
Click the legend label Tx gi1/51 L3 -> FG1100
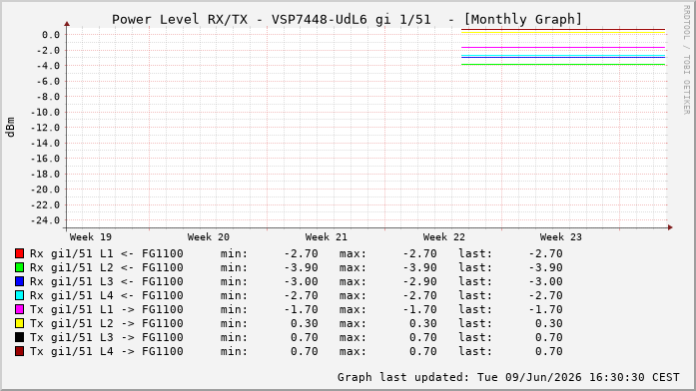pos(107,337)
